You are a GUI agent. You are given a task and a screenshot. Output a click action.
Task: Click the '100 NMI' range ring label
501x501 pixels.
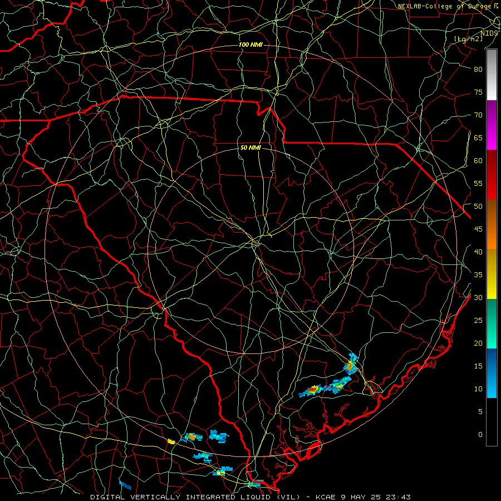coord(250,45)
